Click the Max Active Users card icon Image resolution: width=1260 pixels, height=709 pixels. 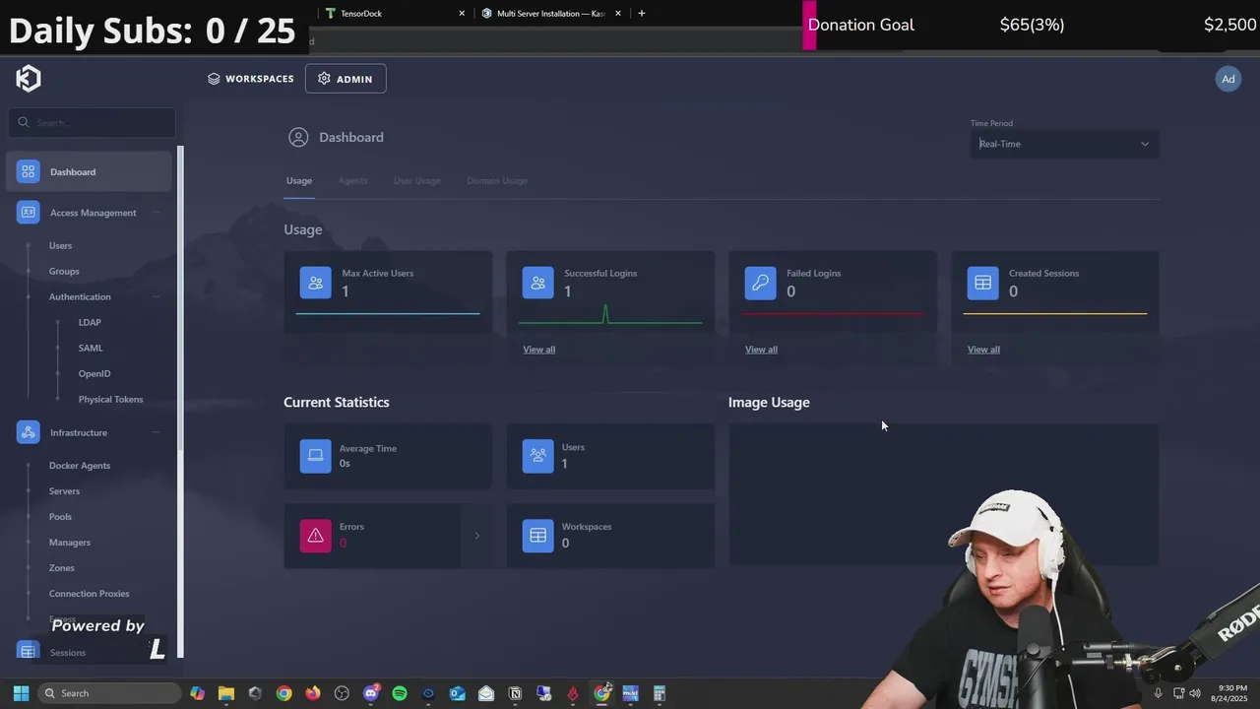tap(316, 283)
